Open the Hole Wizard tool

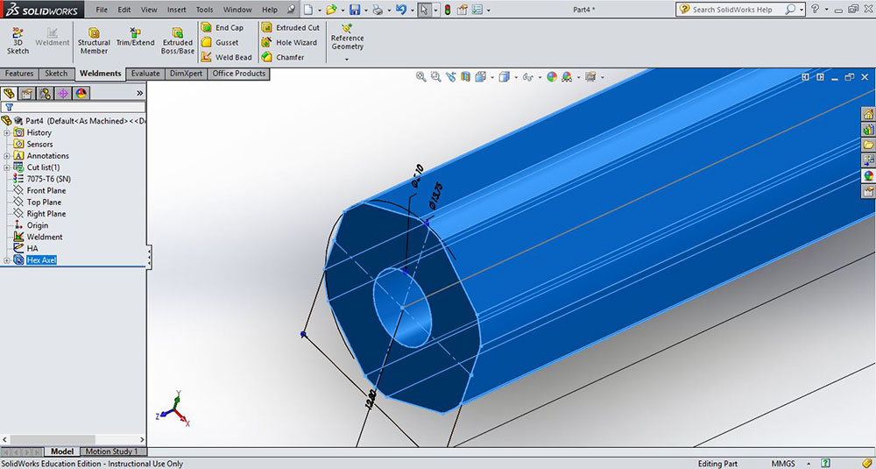point(289,42)
